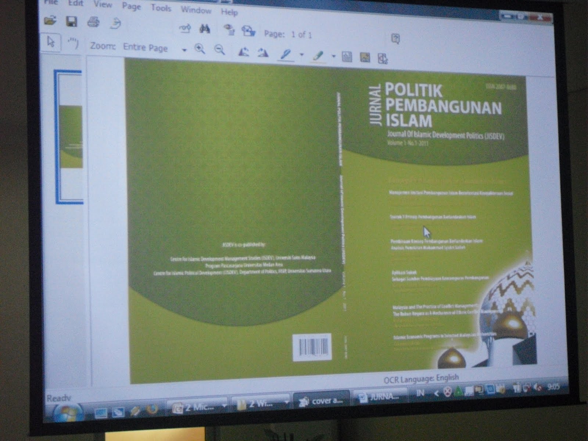Click the Save floppy disk icon
This screenshot has height=441, width=588.
point(71,22)
